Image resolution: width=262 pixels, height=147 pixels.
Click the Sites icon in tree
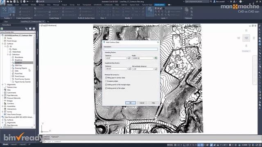(5, 90)
